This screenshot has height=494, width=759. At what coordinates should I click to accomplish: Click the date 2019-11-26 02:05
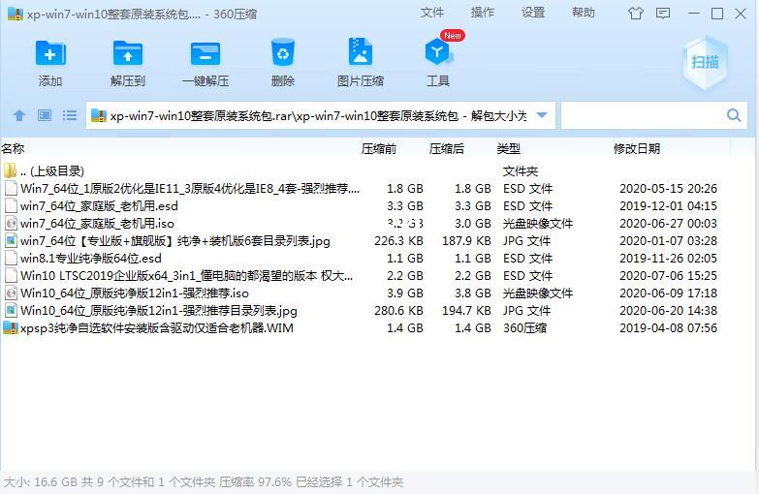point(668,258)
